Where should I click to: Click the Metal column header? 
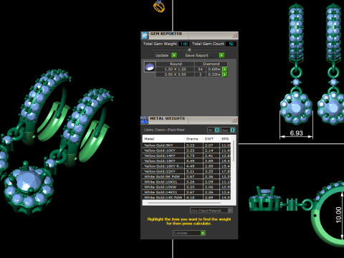pos(163,139)
